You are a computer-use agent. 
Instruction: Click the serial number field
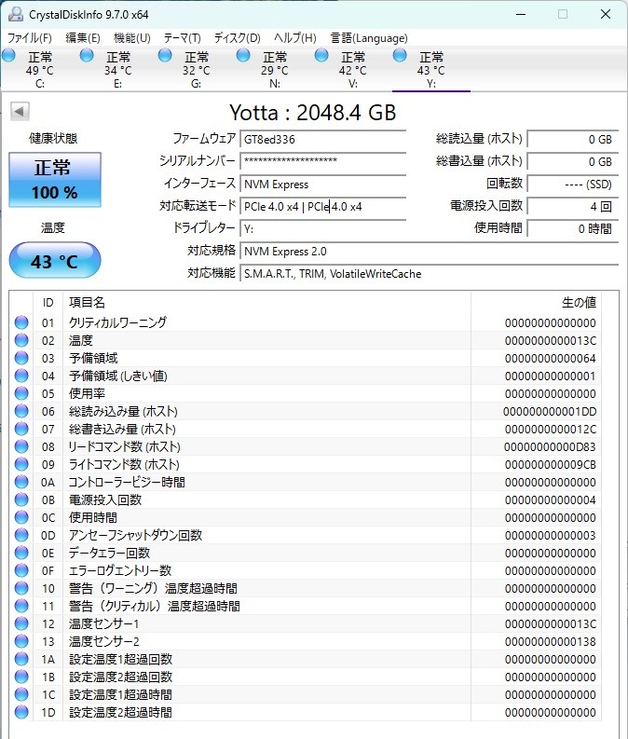point(322,161)
